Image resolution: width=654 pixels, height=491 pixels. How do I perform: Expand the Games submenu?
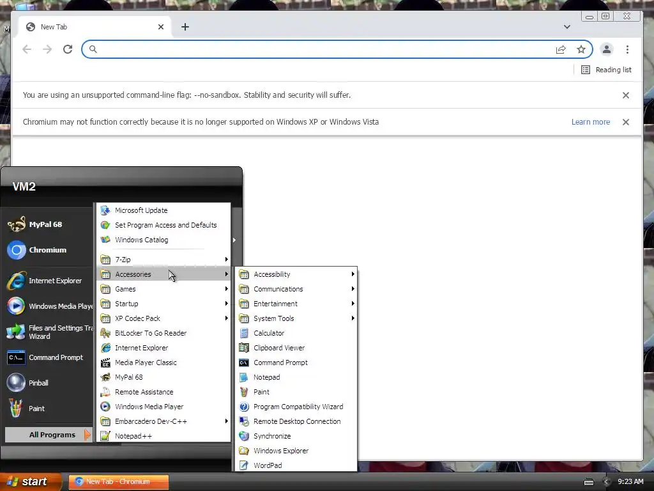point(163,289)
